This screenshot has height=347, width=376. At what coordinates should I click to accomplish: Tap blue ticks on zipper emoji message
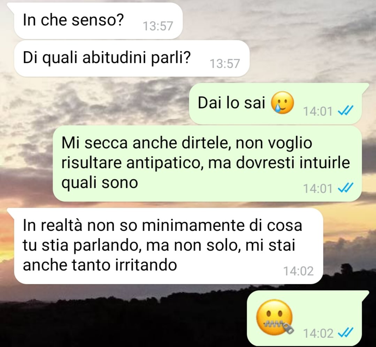tap(345, 333)
